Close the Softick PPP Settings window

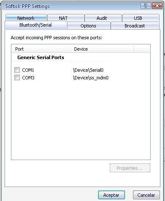[157, 6]
